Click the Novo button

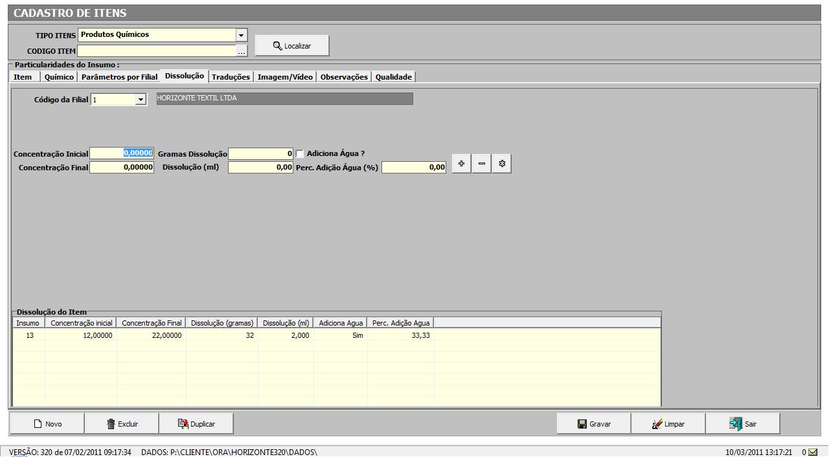pyautogui.click(x=47, y=424)
